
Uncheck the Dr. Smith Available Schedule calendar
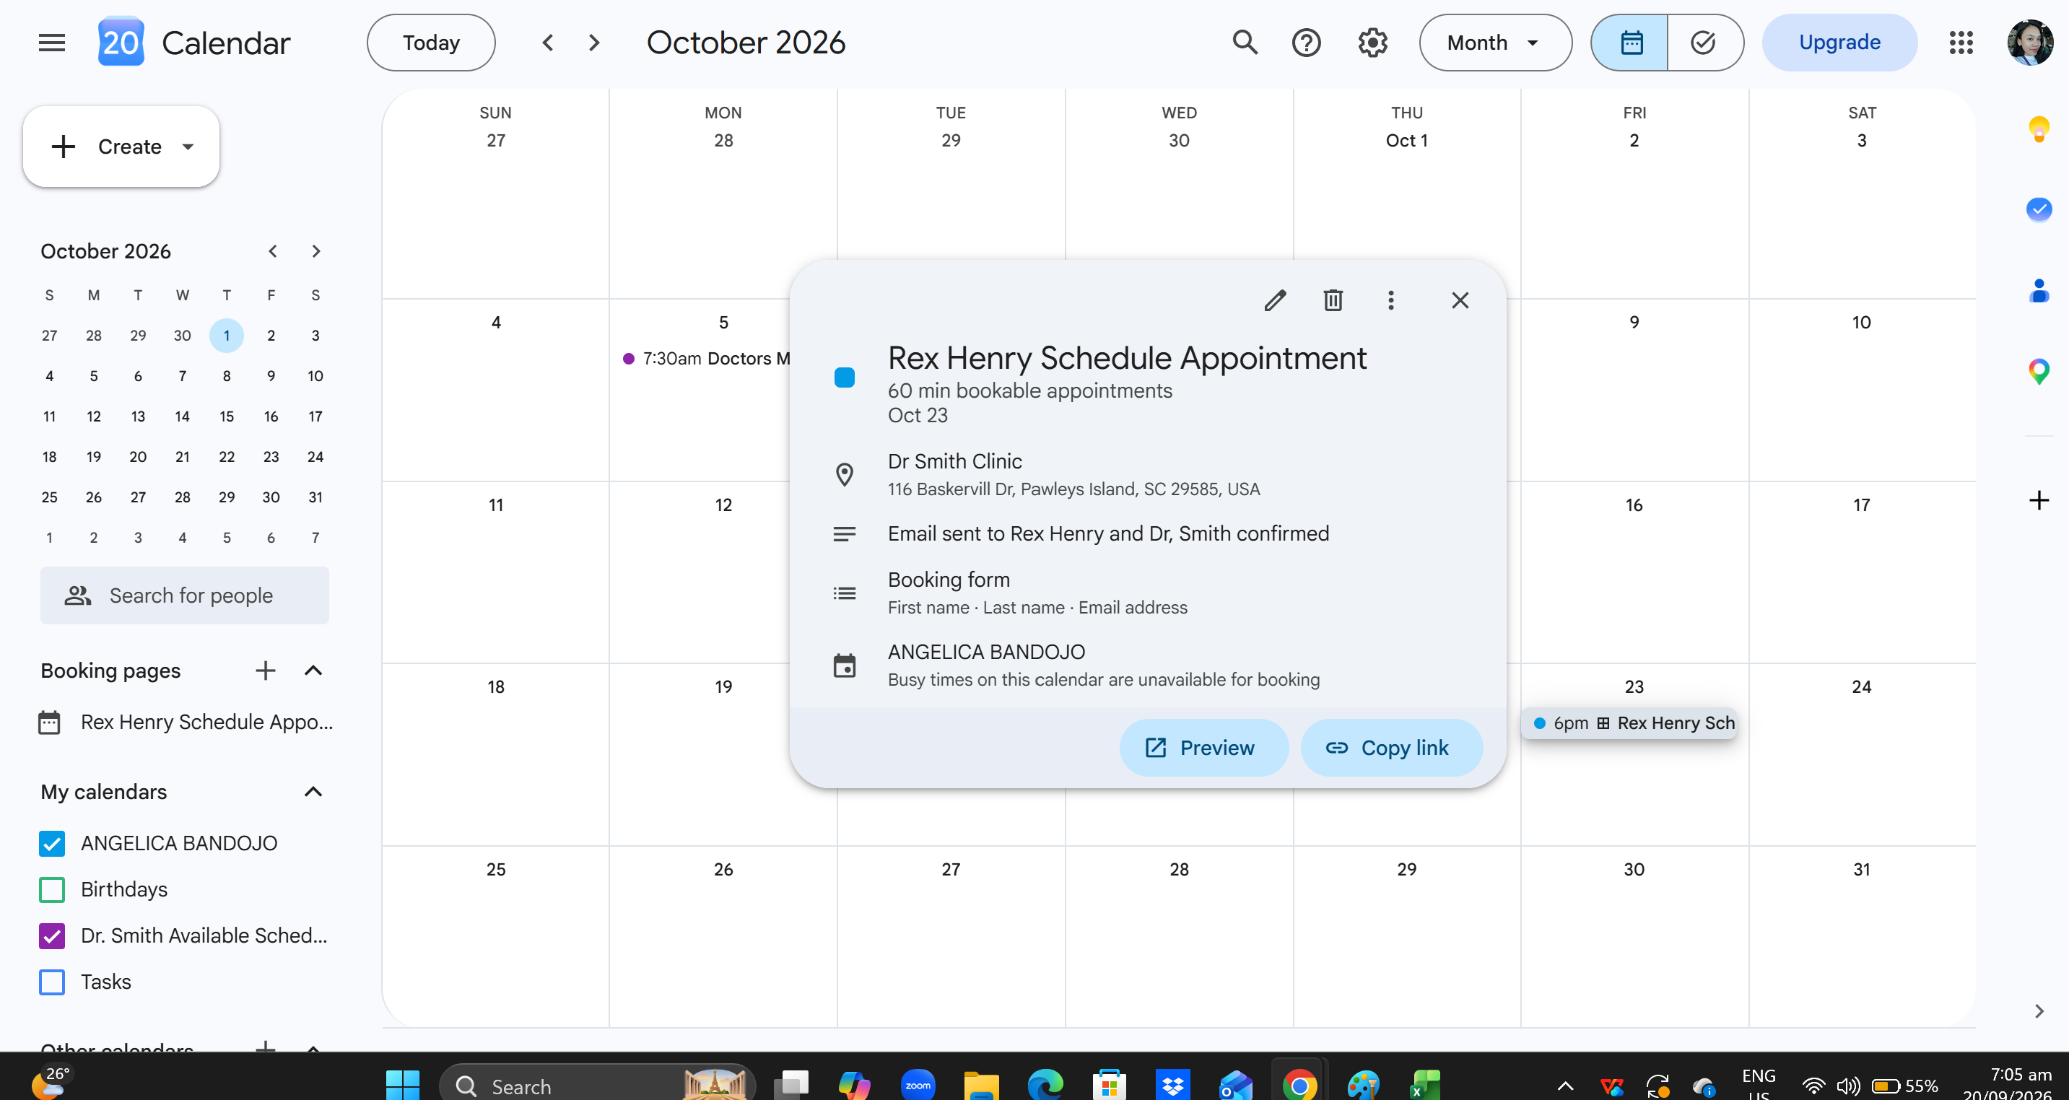(x=52, y=935)
